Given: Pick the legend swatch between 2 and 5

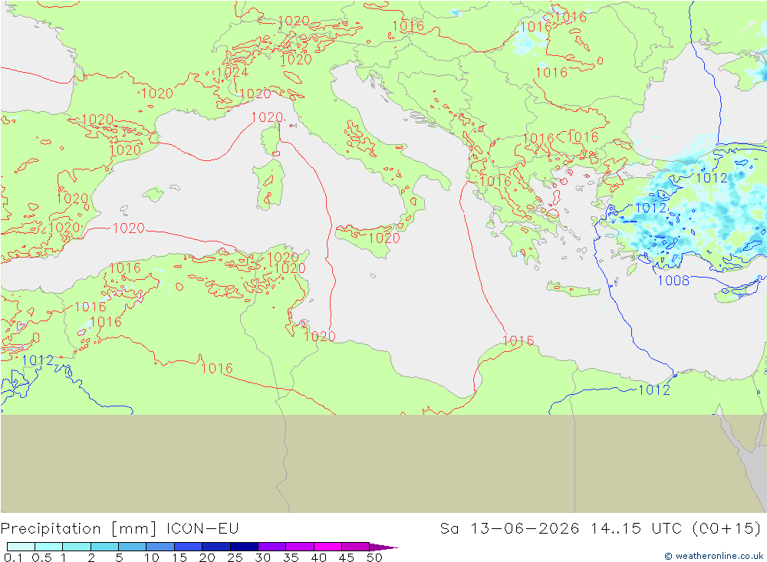Looking at the screenshot, I should click(x=104, y=547).
